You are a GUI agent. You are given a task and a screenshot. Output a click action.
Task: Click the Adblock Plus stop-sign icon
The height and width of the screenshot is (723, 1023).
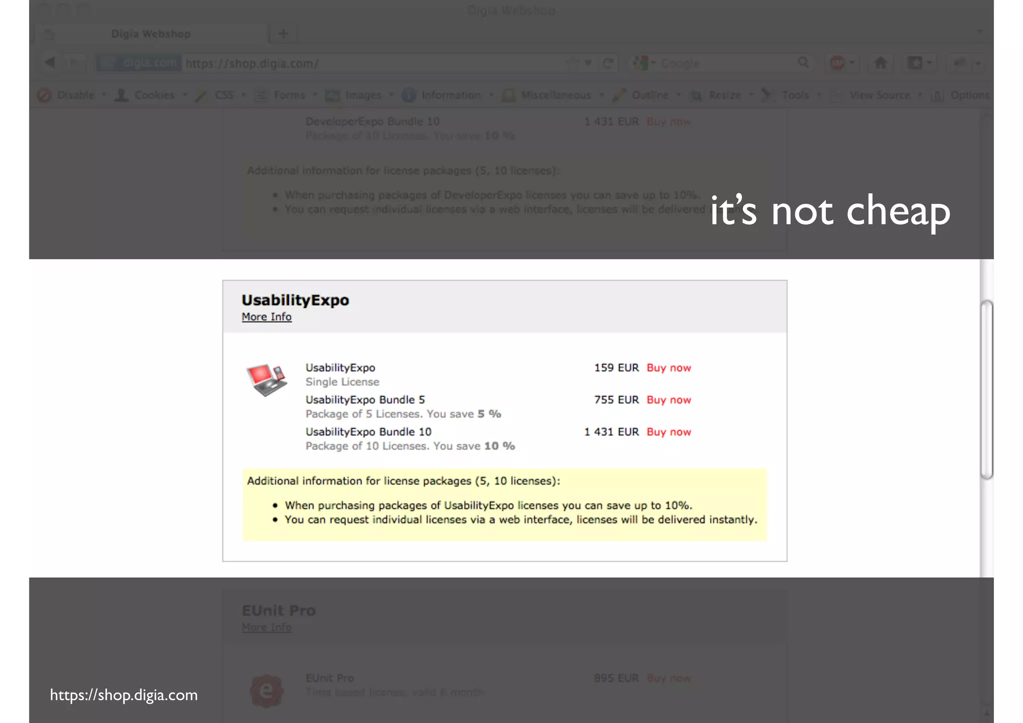coord(837,63)
